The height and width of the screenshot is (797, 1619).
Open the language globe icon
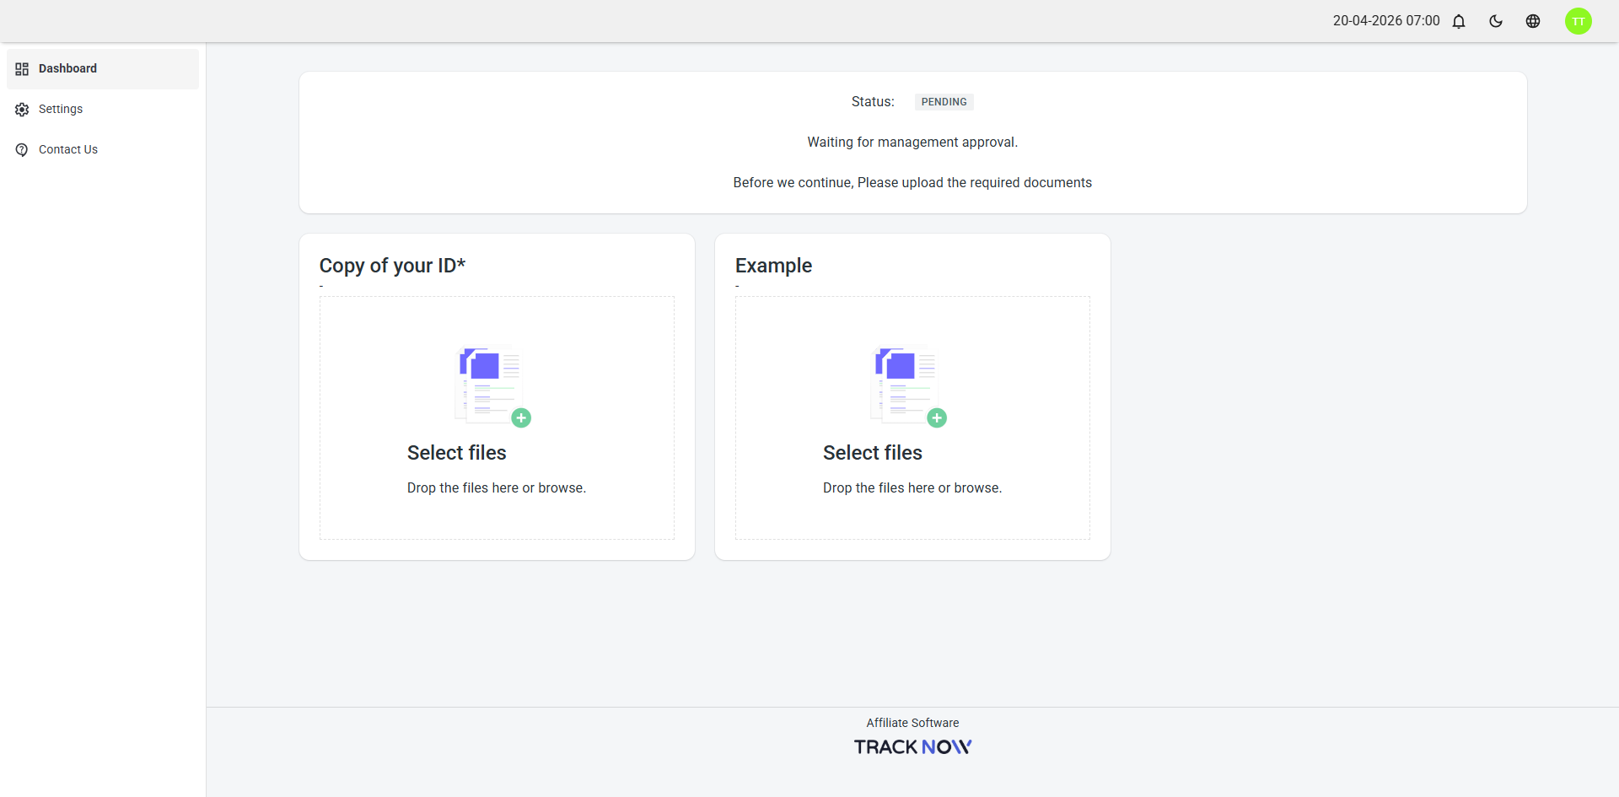point(1533,21)
